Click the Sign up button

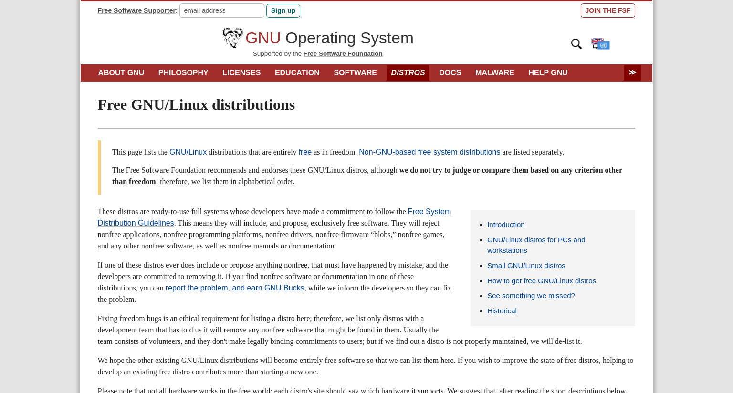pyautogui.click(x=283, y=10)
